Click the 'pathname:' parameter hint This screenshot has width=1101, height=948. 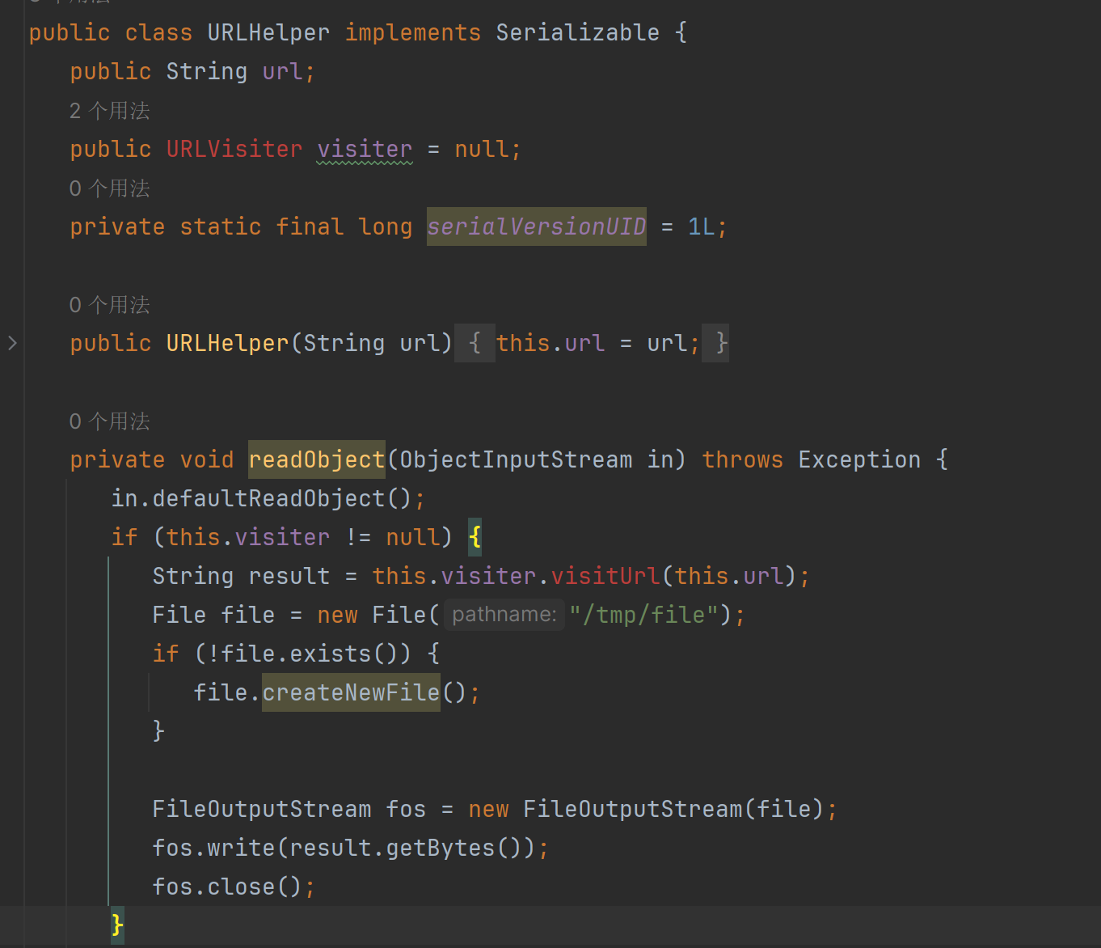[504, 615]
